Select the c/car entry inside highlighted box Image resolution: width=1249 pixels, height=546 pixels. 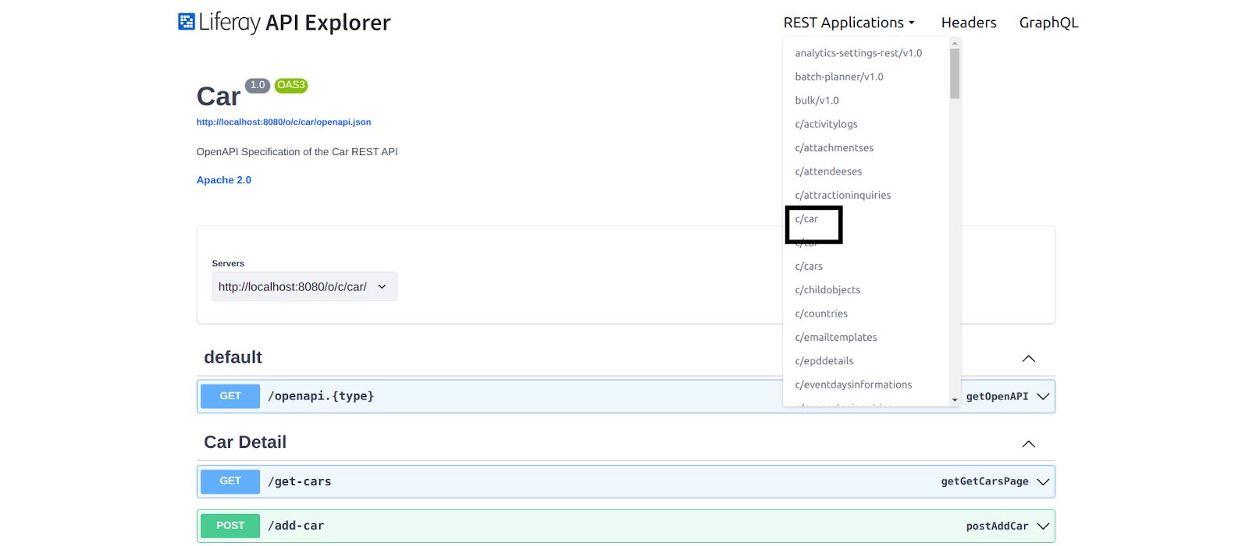tap(806, 219)
